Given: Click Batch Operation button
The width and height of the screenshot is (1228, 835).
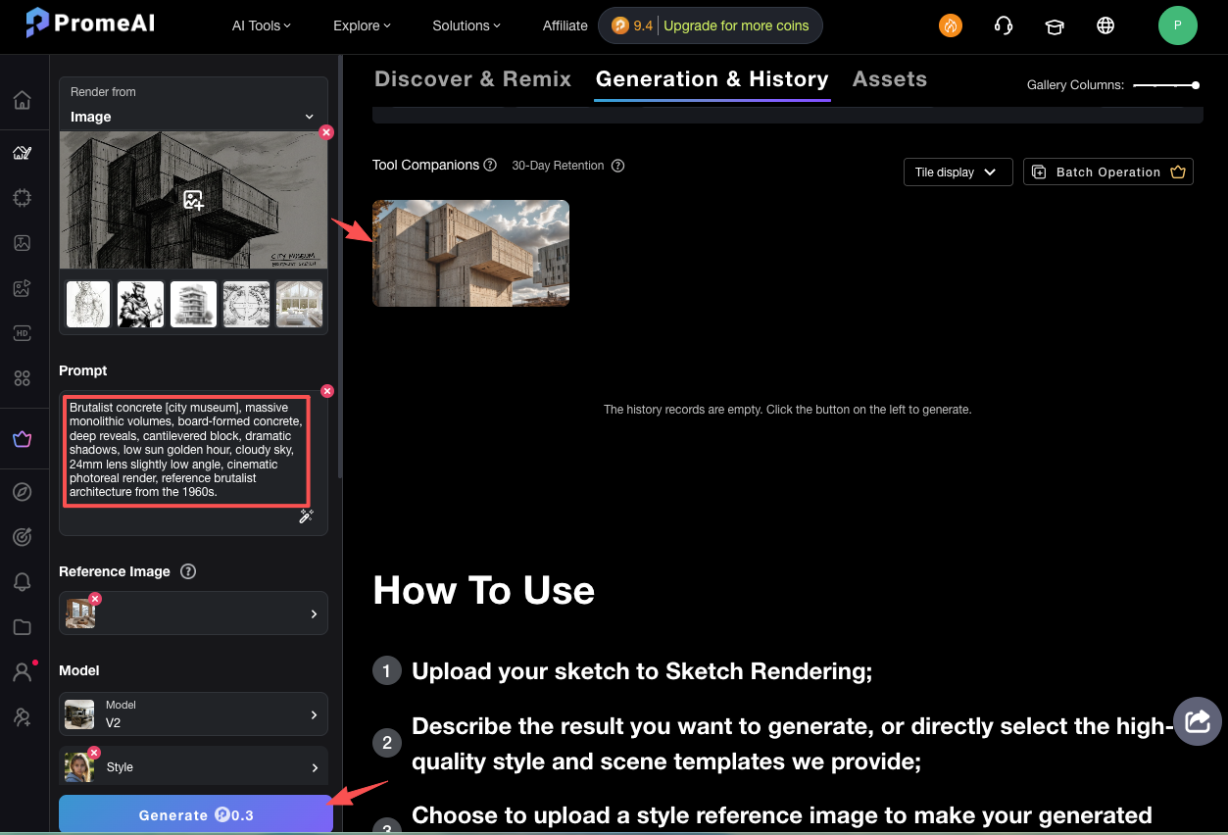Looking at the screenshot, I should click(1108, 172).
